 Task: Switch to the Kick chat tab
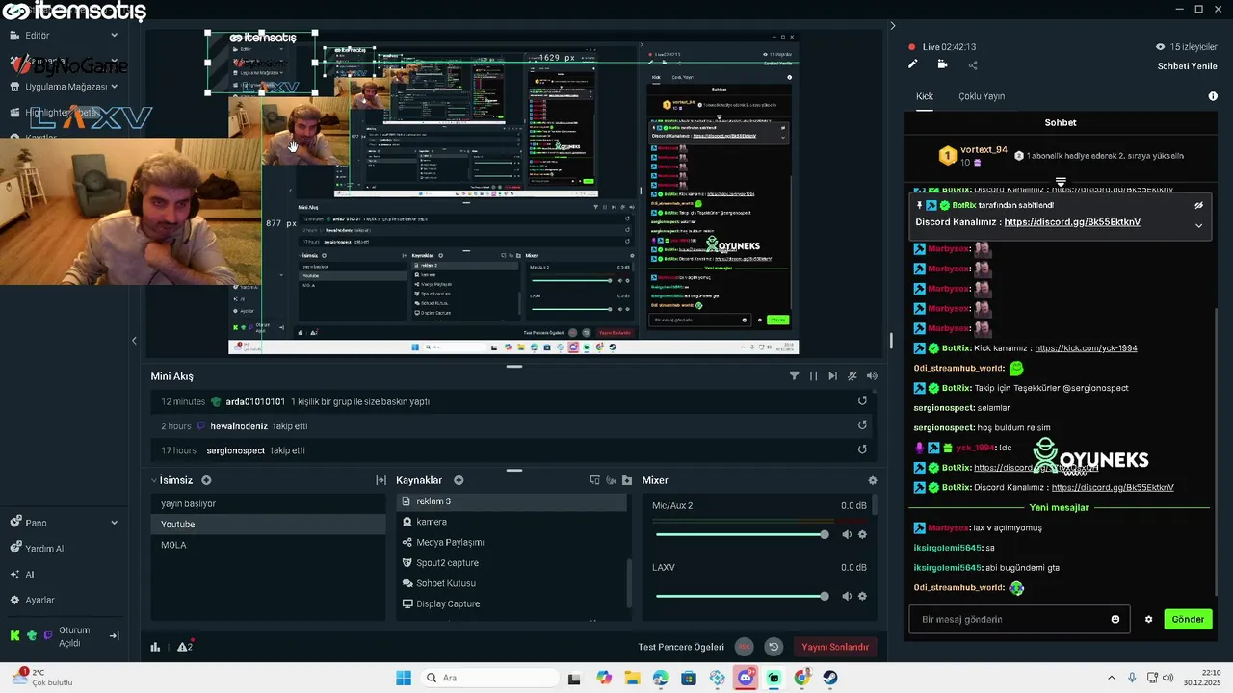click(x=925, y=96)
